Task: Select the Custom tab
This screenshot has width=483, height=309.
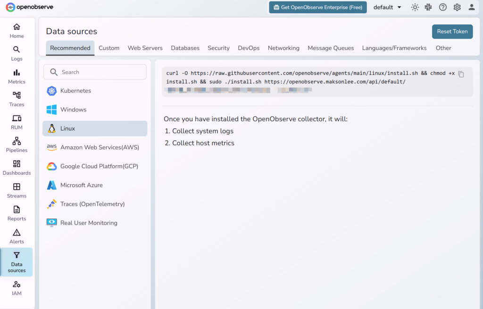Action: tap(109, 48)
